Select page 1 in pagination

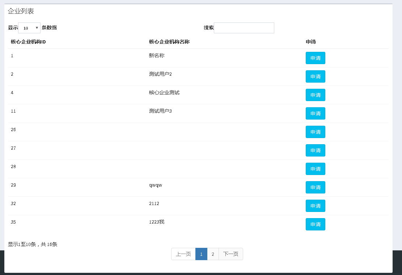(201, 254)
